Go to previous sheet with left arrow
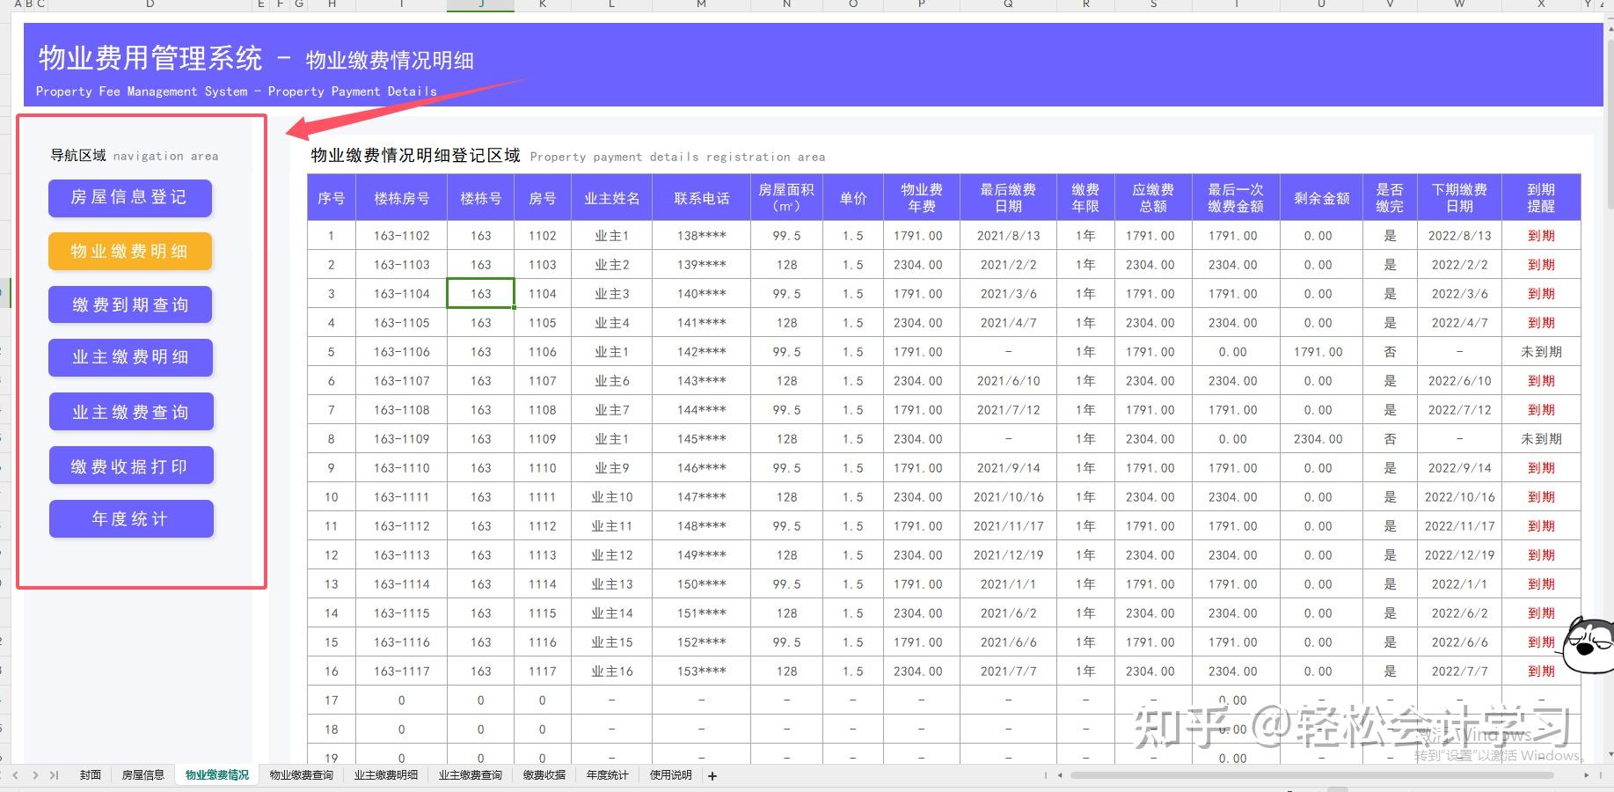Image resolution: width=1614 pixels, height=792 pixels. tap(16, 775)
